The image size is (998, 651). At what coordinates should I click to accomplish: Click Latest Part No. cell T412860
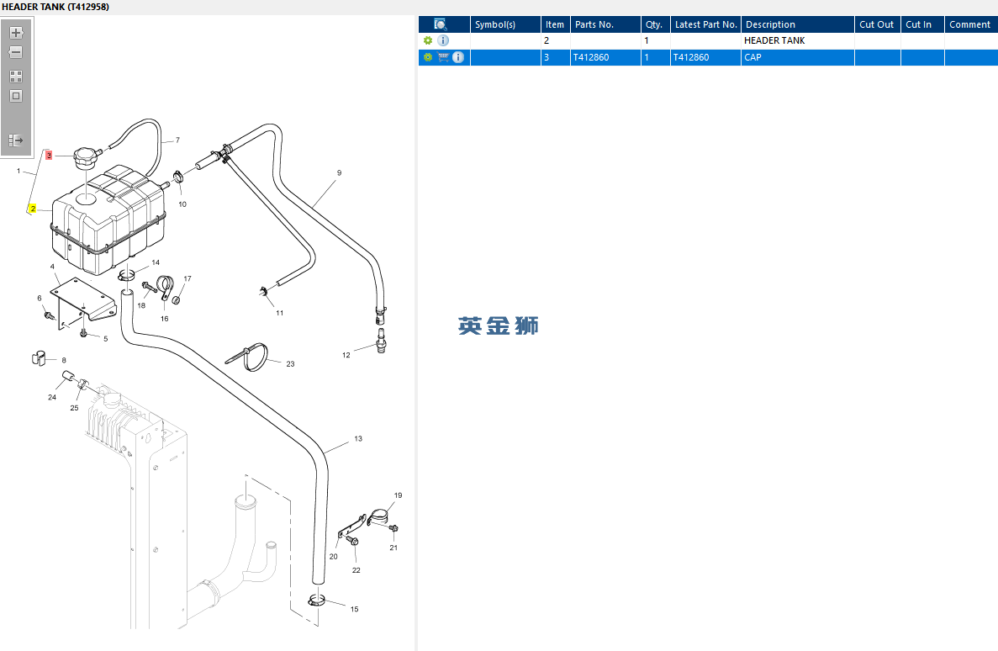coord(705,57)
